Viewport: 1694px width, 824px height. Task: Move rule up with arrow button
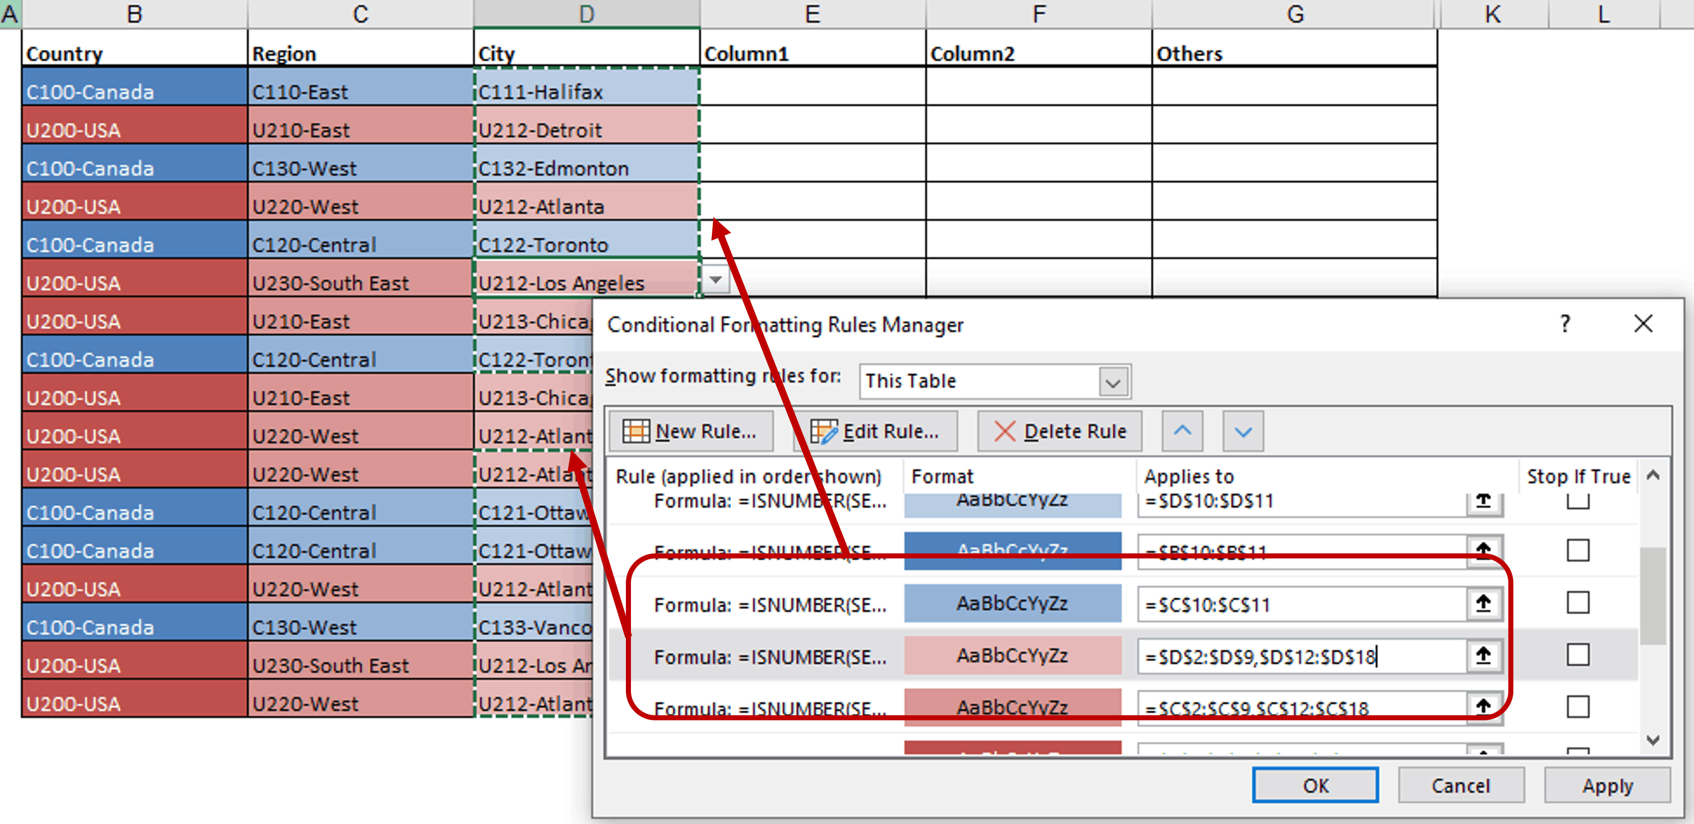click(x=1182, y=431)
